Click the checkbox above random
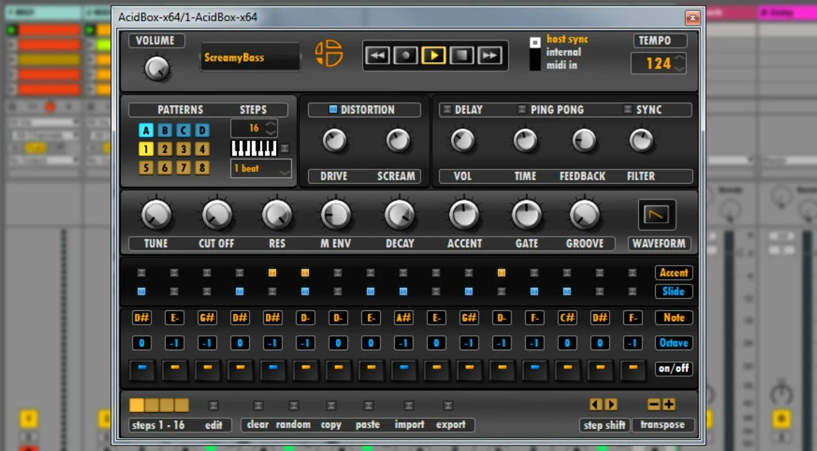 293,405
